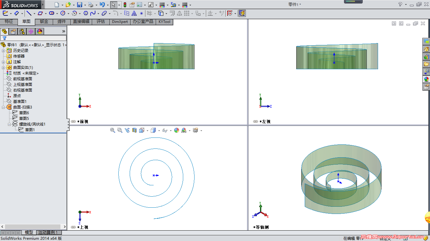This screenshot has height=241, width=430.
Task: Switch to the 钣金 tab
Action: tap(44, 22)
